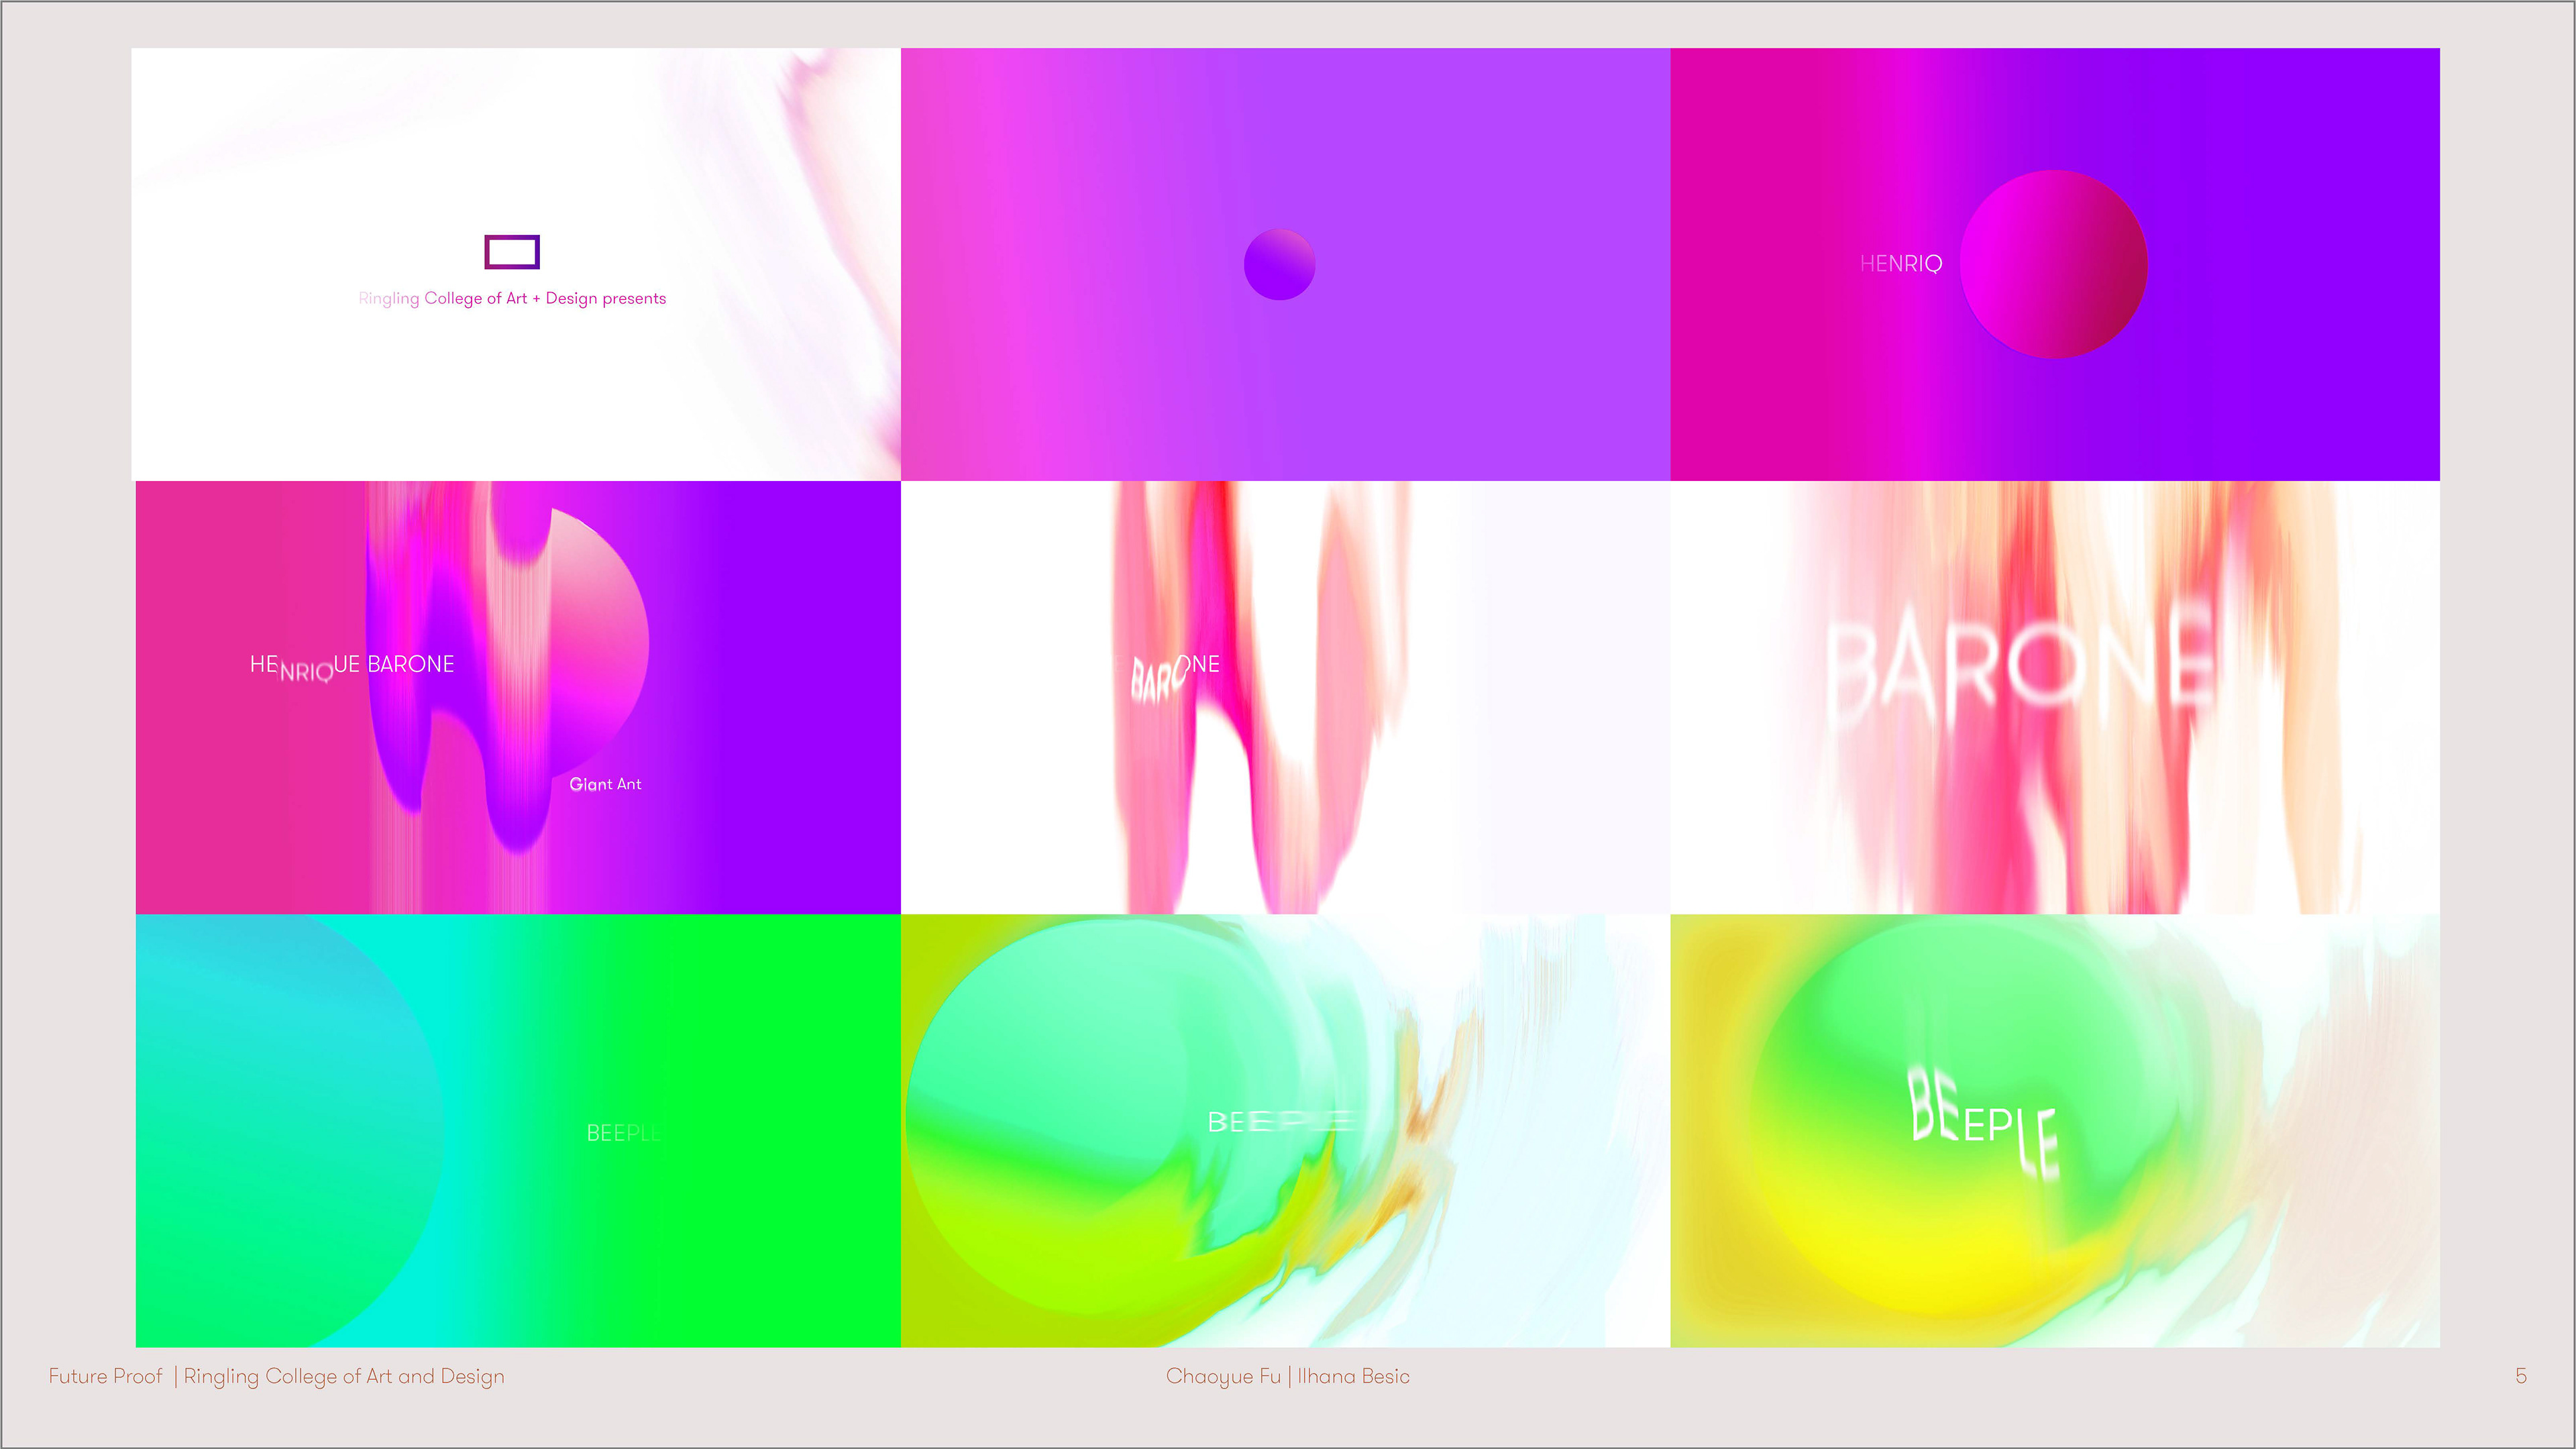The height and width of the screenshot is (1449, 2576).
Task: Click the Giant Ant caption
Action: (x=605, y=784)
